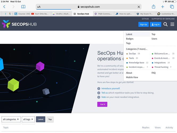This screenshot has height=133, width=177.
Task: Open the SecOps category
Action: 132,53
